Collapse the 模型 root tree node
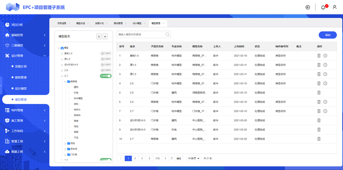This screenshot has height=170, width=343. tap(59, 48)
